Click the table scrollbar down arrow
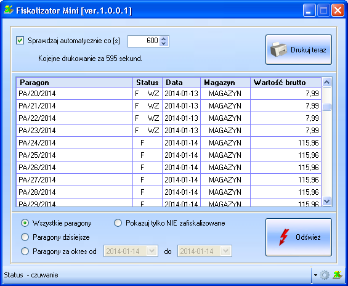Image resolution: width=348 pixels, height=286 pixels. click(326, 202)
